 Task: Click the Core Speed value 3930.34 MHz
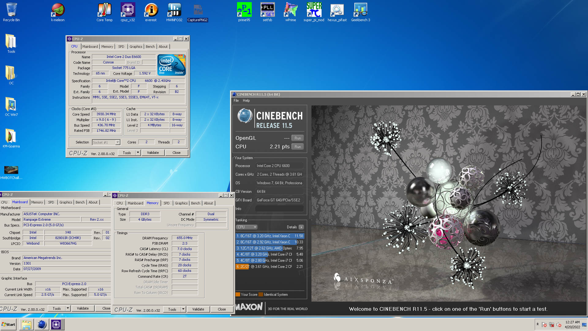(106, 114)
